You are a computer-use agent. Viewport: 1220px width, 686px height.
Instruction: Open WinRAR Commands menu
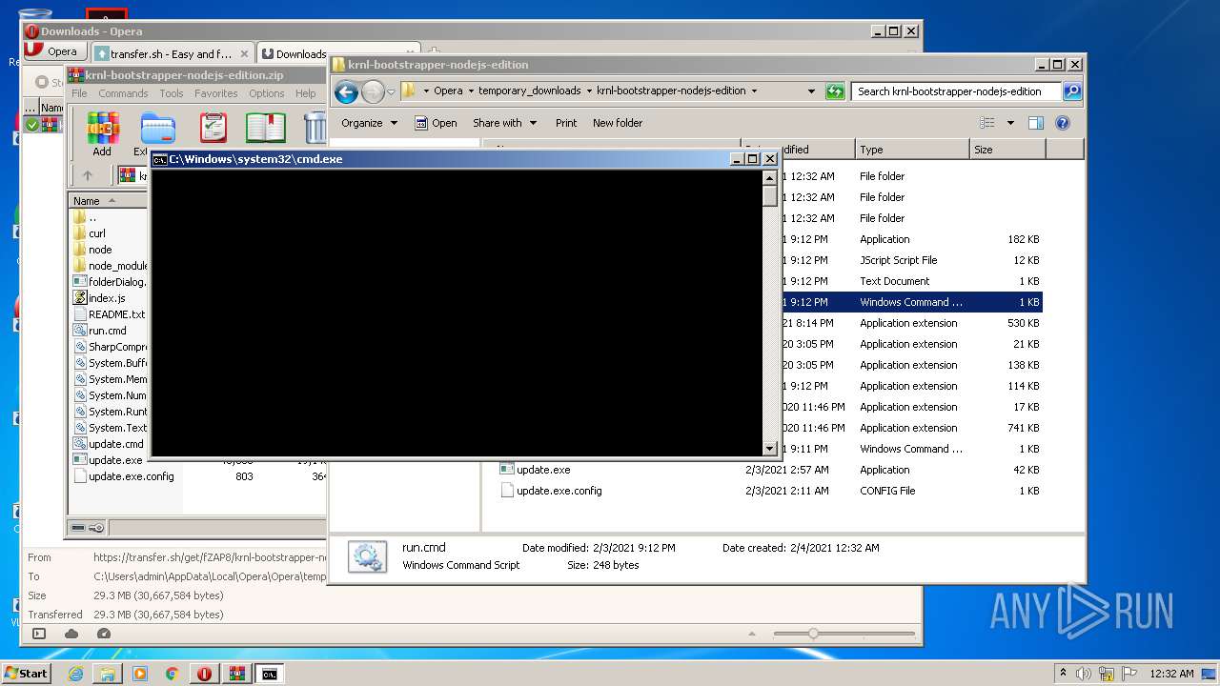click(123, 93)
